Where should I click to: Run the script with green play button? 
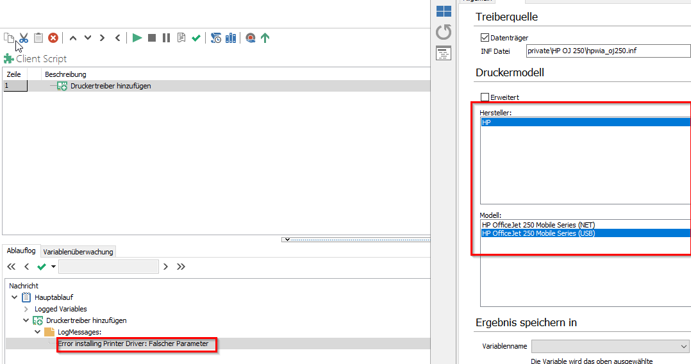(x=137, y=38)
